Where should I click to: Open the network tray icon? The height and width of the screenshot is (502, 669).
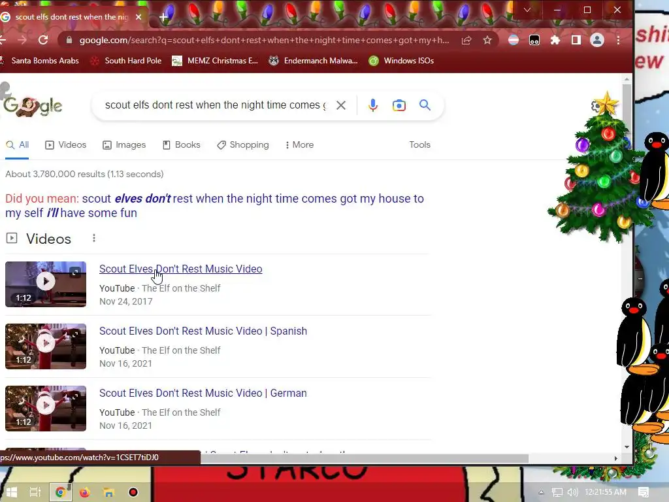[557, 492]
